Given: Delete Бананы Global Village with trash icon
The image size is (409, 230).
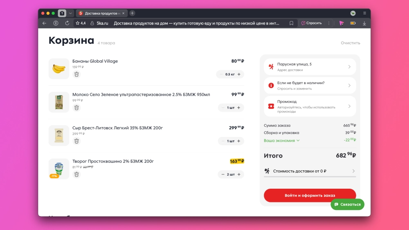Looking at the screenshot, I should pyautogui.click(x=76, y=74).
